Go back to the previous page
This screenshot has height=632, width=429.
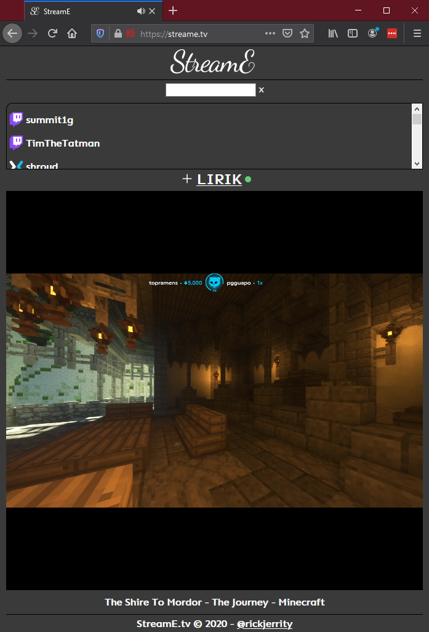pyautogui.click(x=12, y=33)
